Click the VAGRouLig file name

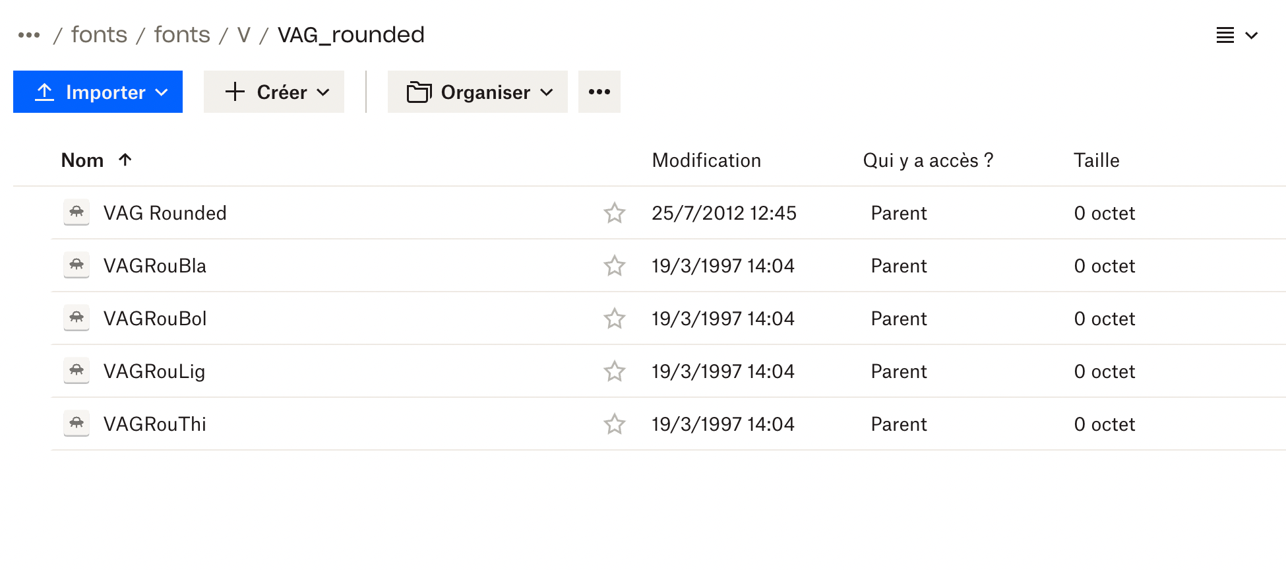click(x=155, y=371)
